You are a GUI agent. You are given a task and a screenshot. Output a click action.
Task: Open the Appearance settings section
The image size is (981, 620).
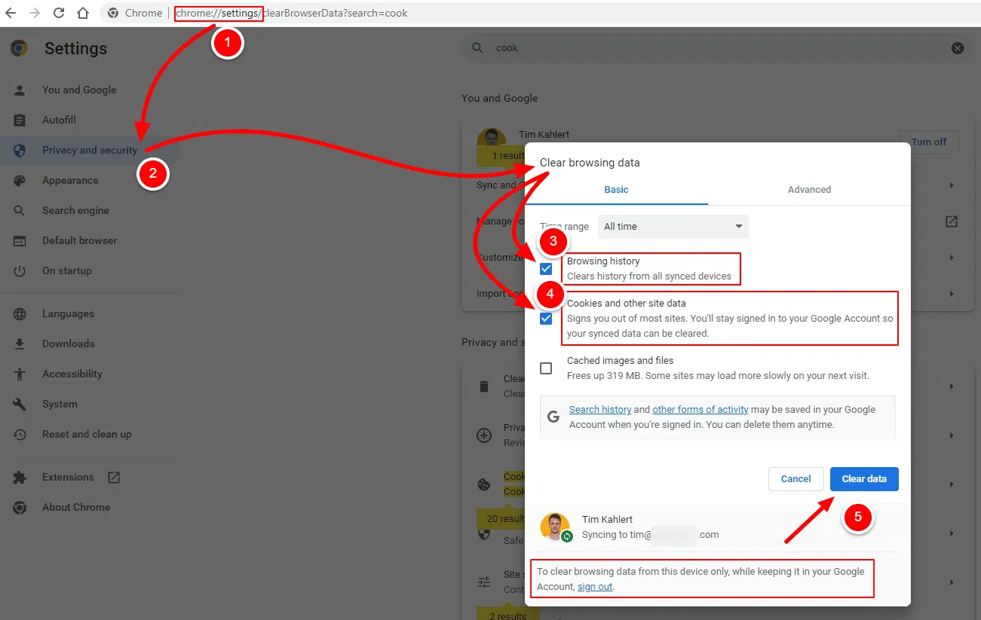pyautogui.click(x=70, y=180)
